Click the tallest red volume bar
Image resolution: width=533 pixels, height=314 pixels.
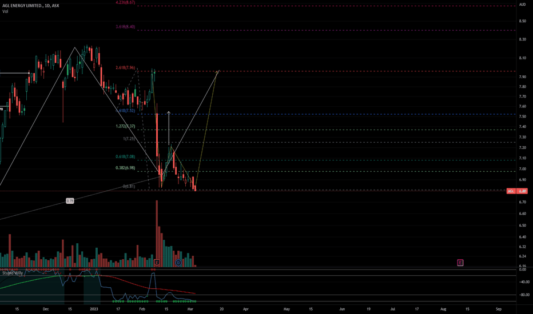(157, 234)
